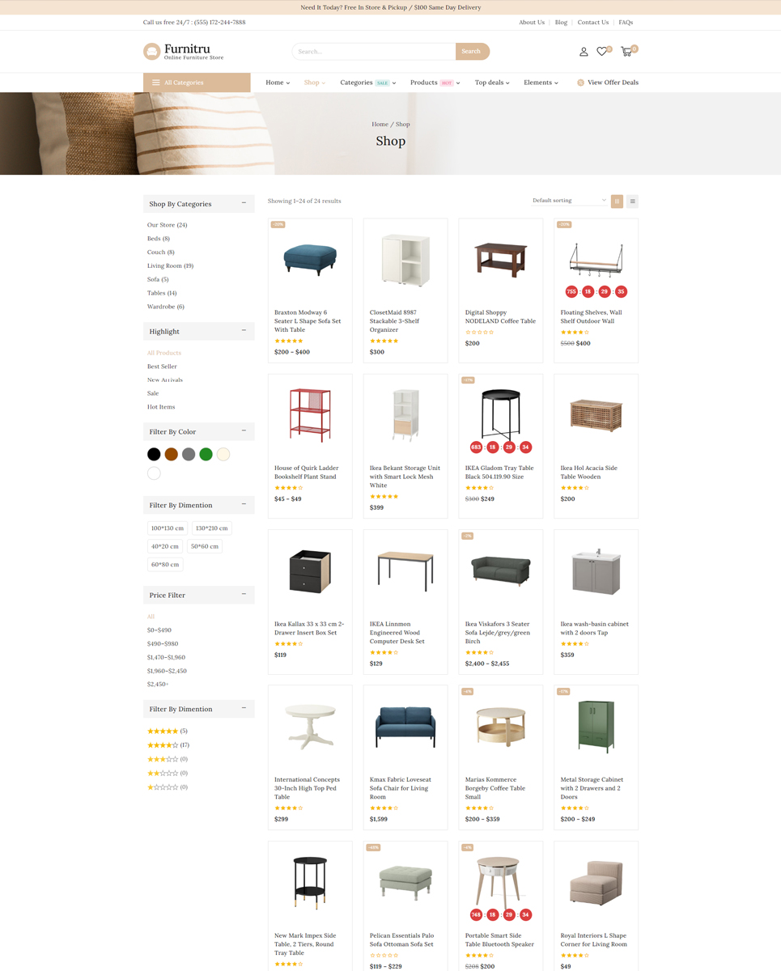Open the wishlist heart icon
The width and height of the screenshot is (781, 971).
click(602, 52)
